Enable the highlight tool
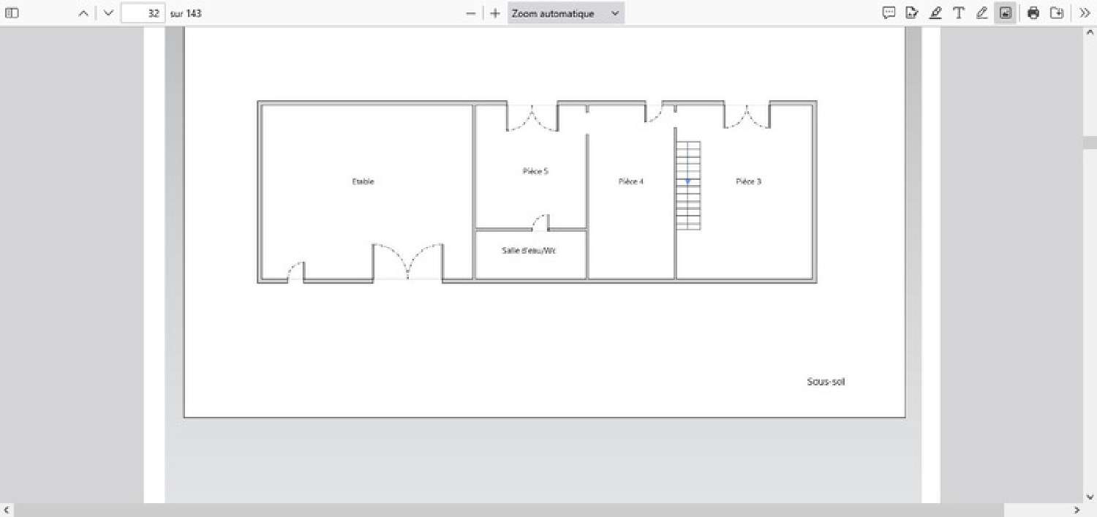This screenshot has width=1097, height=517. 935,13
